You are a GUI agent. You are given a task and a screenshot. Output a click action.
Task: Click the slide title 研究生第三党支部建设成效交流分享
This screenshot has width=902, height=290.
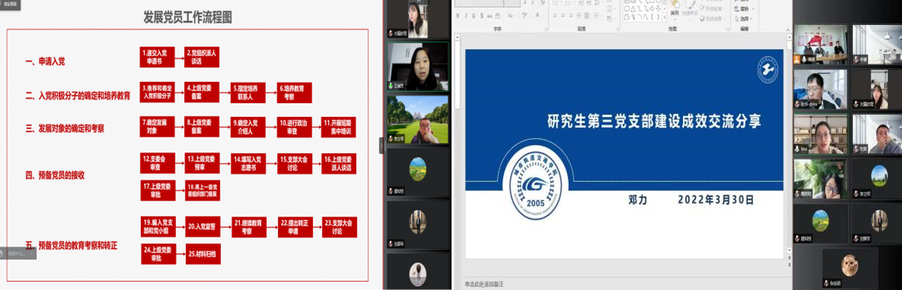coord(654,121)
